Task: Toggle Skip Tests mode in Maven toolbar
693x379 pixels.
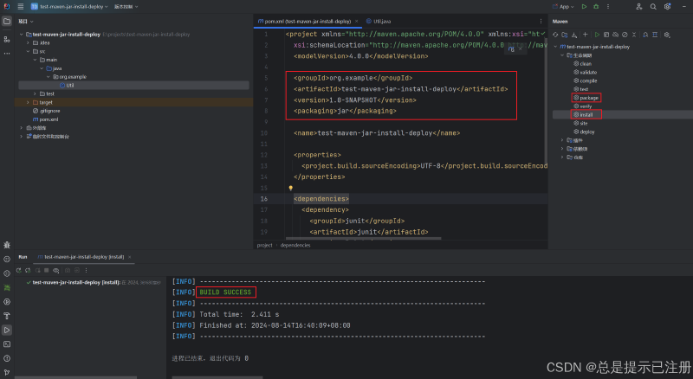Action: tap(625, 35)
